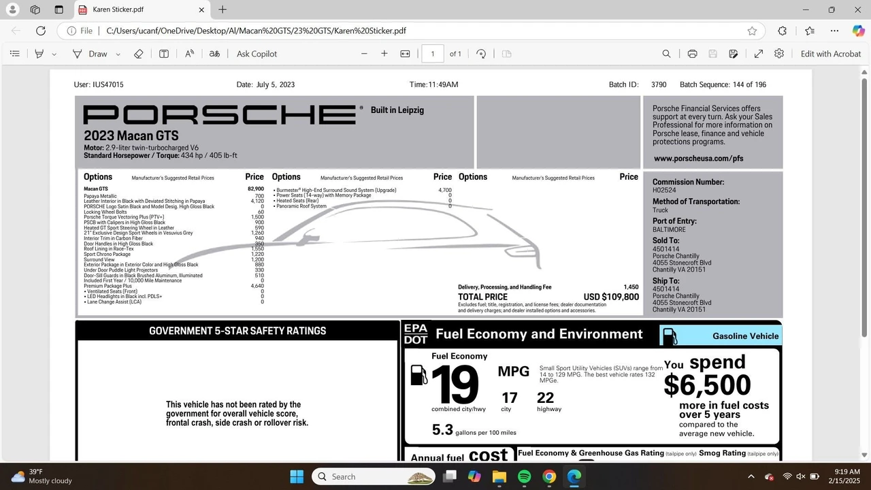The image size is (871, 490).
Task: Select the Karen Sticker.pdf tab
Action: point(140,10)
